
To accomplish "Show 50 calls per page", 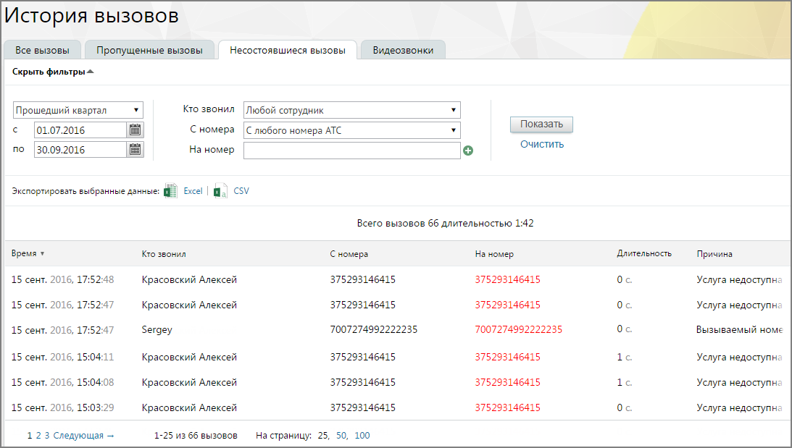I will pos(341,436).
